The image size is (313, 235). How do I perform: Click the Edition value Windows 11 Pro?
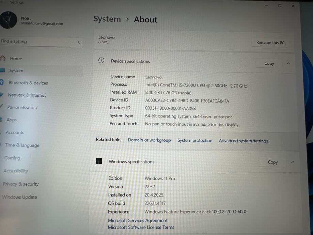(x=160, y=178)
